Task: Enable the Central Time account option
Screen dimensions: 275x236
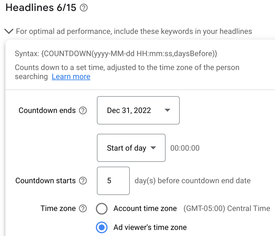Action: pyautogui.click(x=102, y=209)
